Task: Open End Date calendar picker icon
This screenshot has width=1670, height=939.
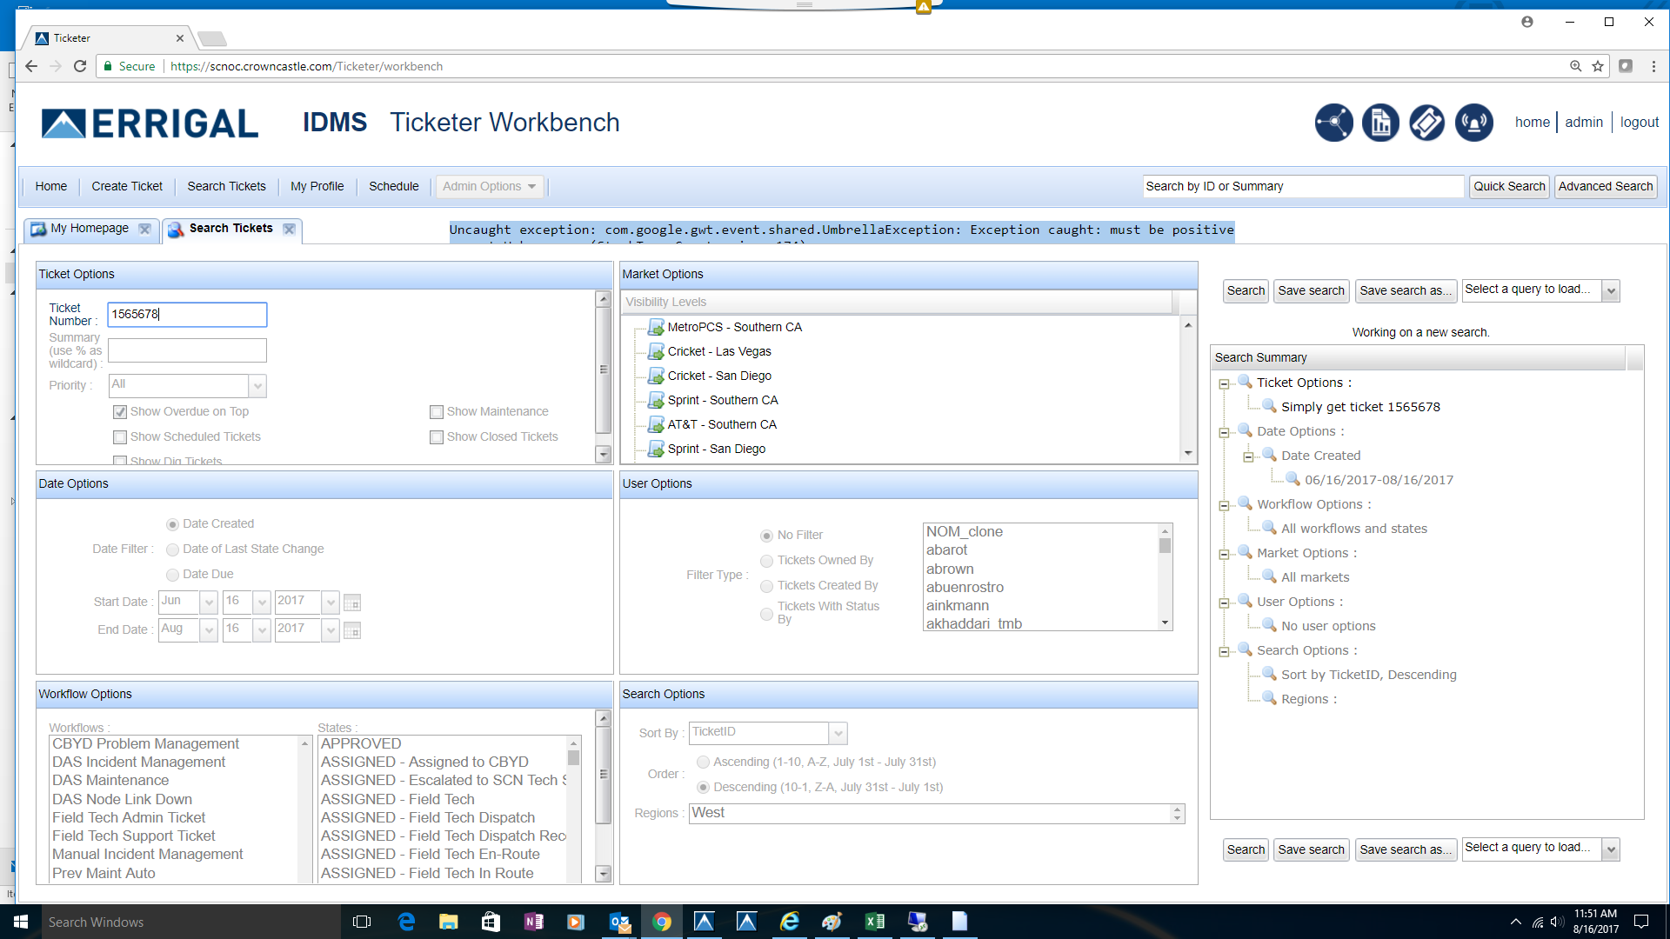Action: (352, 630)
